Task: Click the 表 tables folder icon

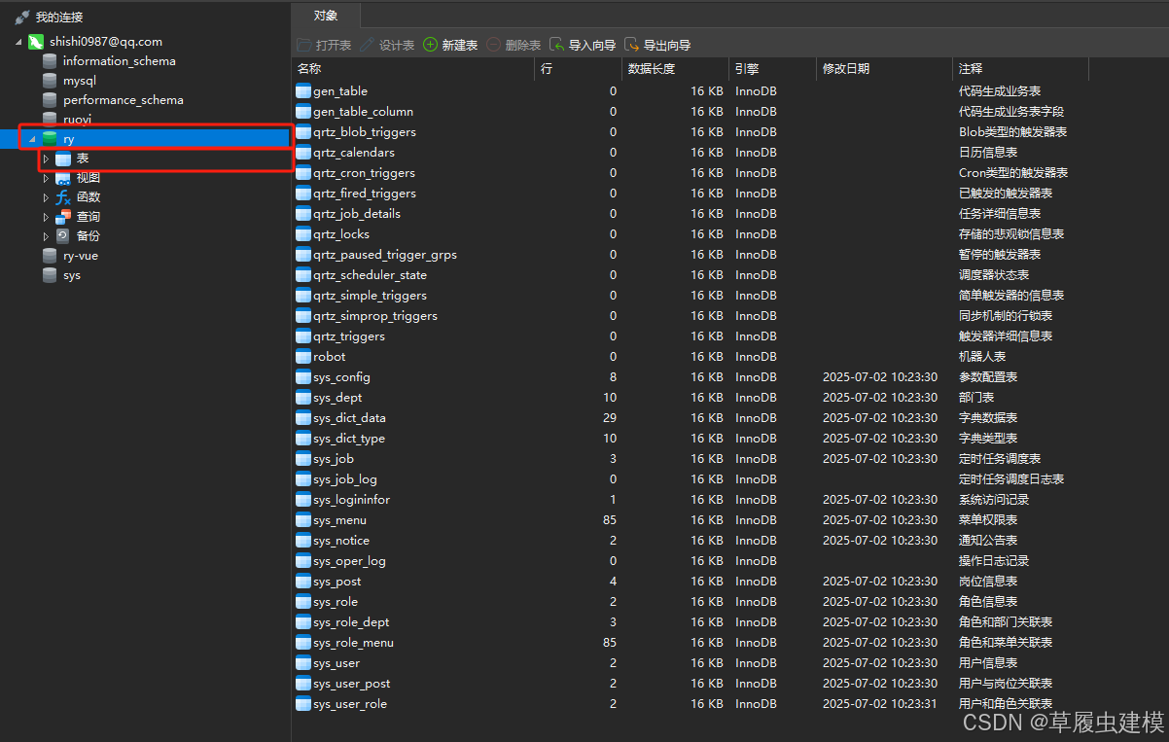Action: (63, 159)
